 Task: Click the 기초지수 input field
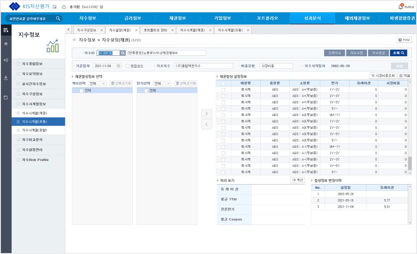[x=204, y=66]
